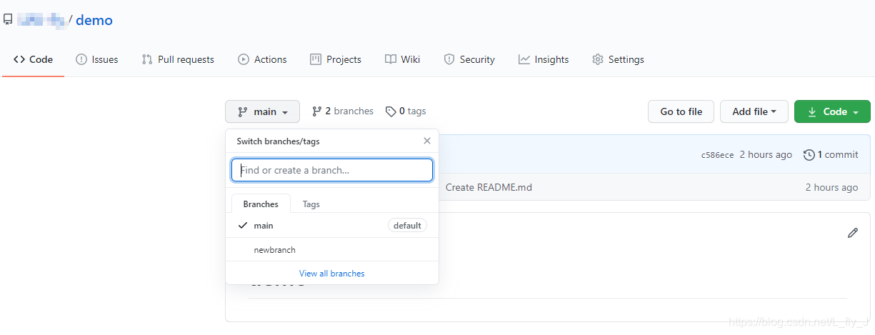875x335 pixels.
Task: View the Insights tab
Action: (544, 59)
